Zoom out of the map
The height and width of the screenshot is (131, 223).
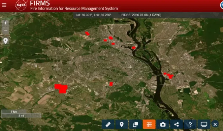[6, 31]
